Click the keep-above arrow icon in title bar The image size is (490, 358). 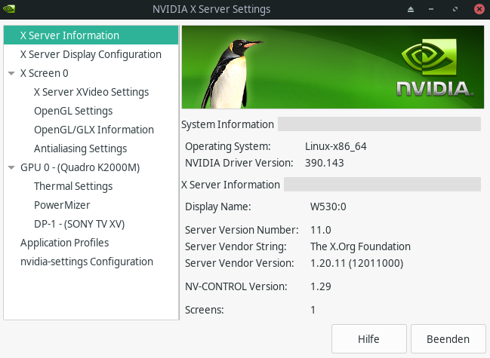[411, 9]
